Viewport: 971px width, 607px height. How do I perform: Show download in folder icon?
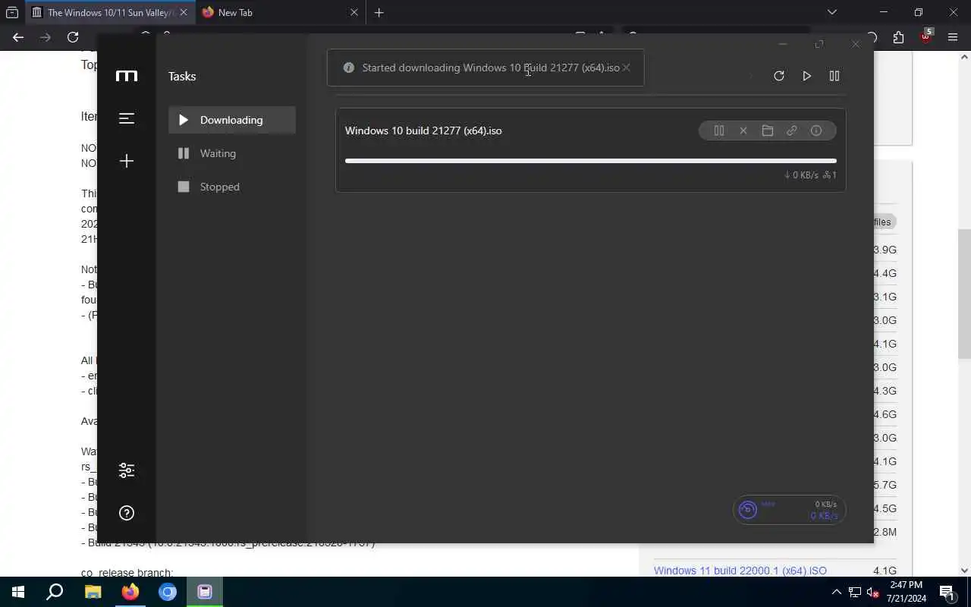768,131
